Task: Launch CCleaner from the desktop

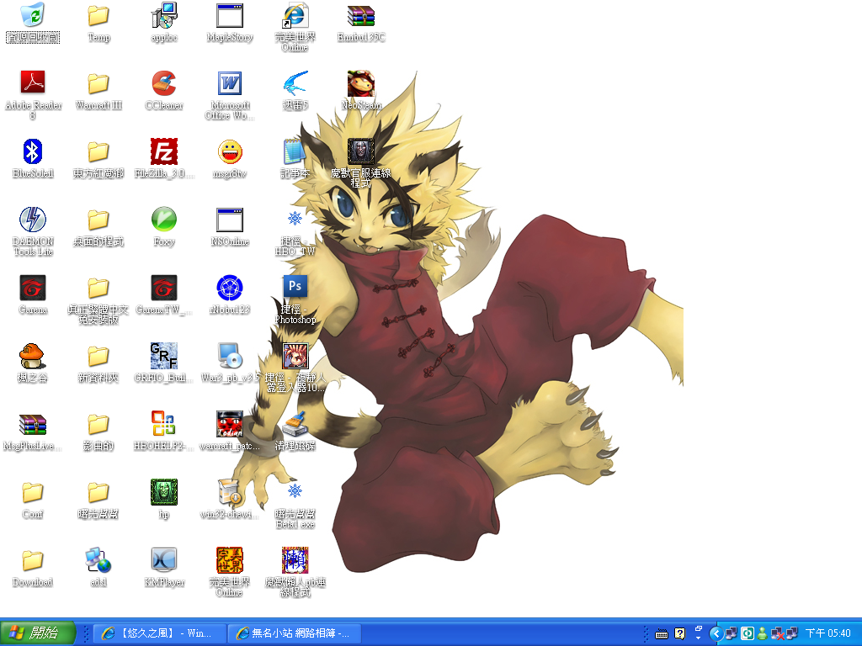Action: point(164,83)
